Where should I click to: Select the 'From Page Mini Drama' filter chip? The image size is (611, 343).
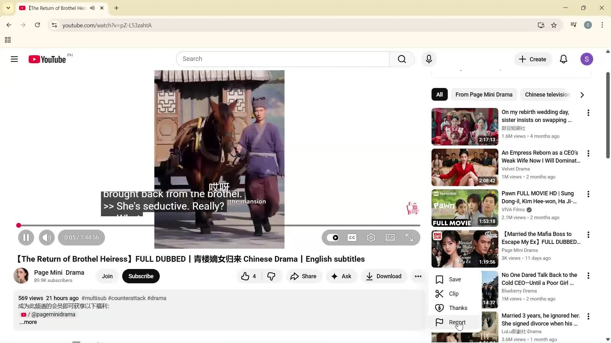tap(484, 94)
